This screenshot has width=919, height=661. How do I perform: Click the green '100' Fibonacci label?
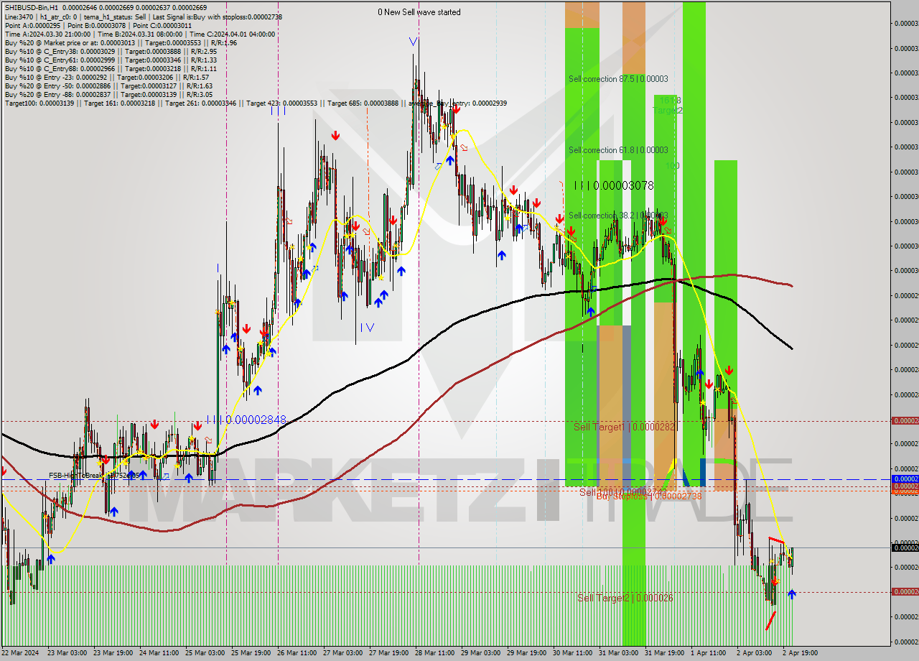[x=672, y=166]
